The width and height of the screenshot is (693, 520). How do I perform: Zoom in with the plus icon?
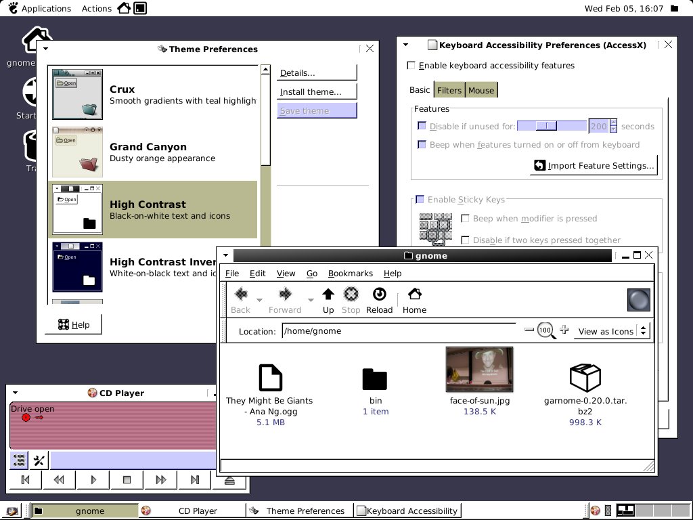[x=564, y=330]
